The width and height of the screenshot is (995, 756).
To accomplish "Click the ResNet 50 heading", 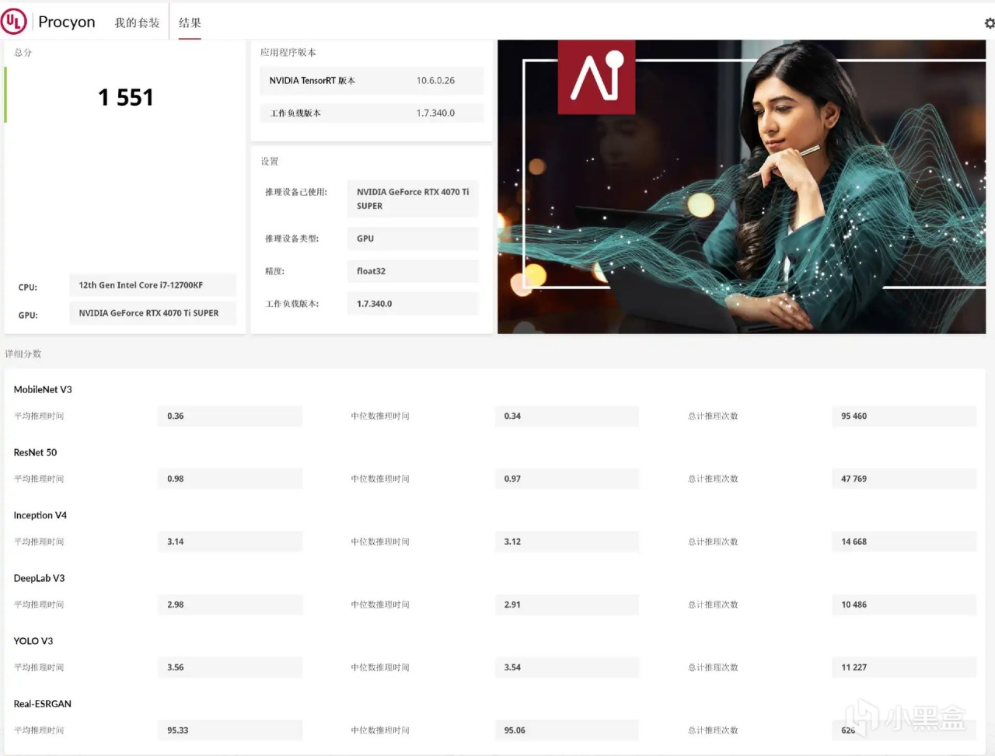I will click(35, 452).
